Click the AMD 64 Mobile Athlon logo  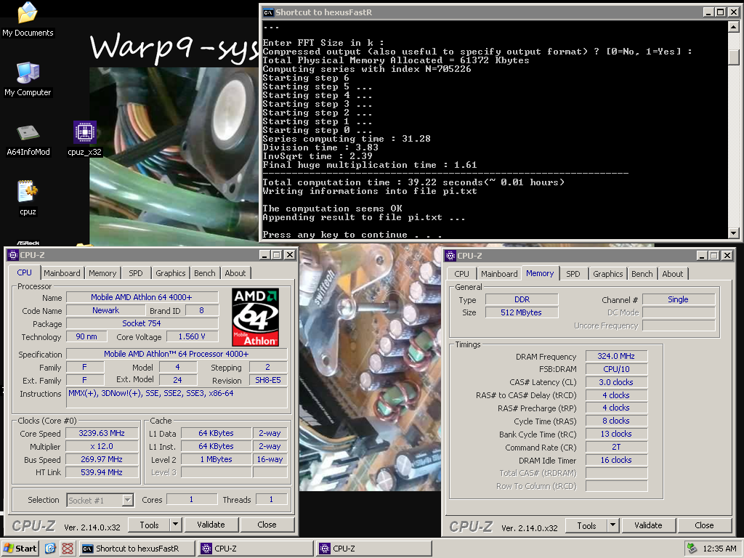click(x=256, y=317)
